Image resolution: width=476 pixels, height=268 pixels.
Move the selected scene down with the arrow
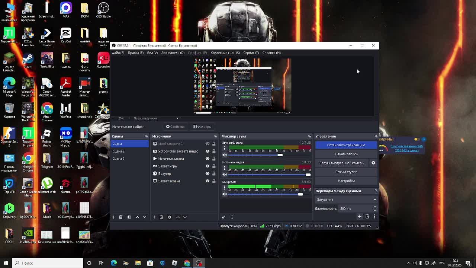point(144,217)
